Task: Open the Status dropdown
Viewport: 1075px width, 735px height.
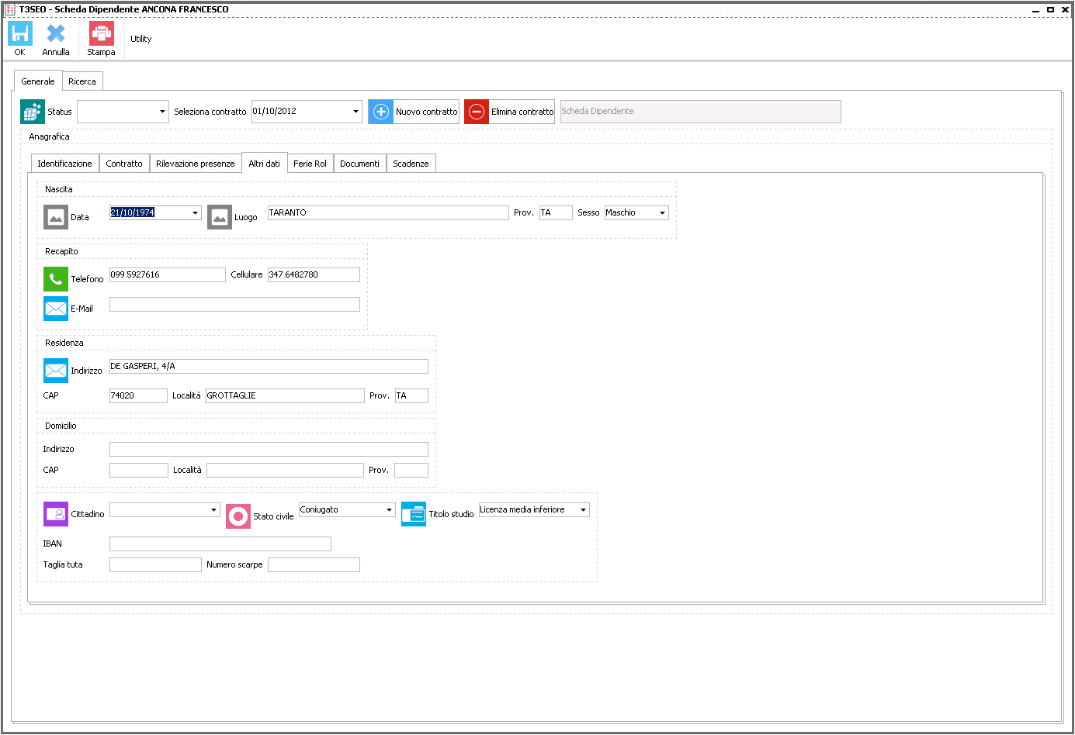Action: pos(162,112)
